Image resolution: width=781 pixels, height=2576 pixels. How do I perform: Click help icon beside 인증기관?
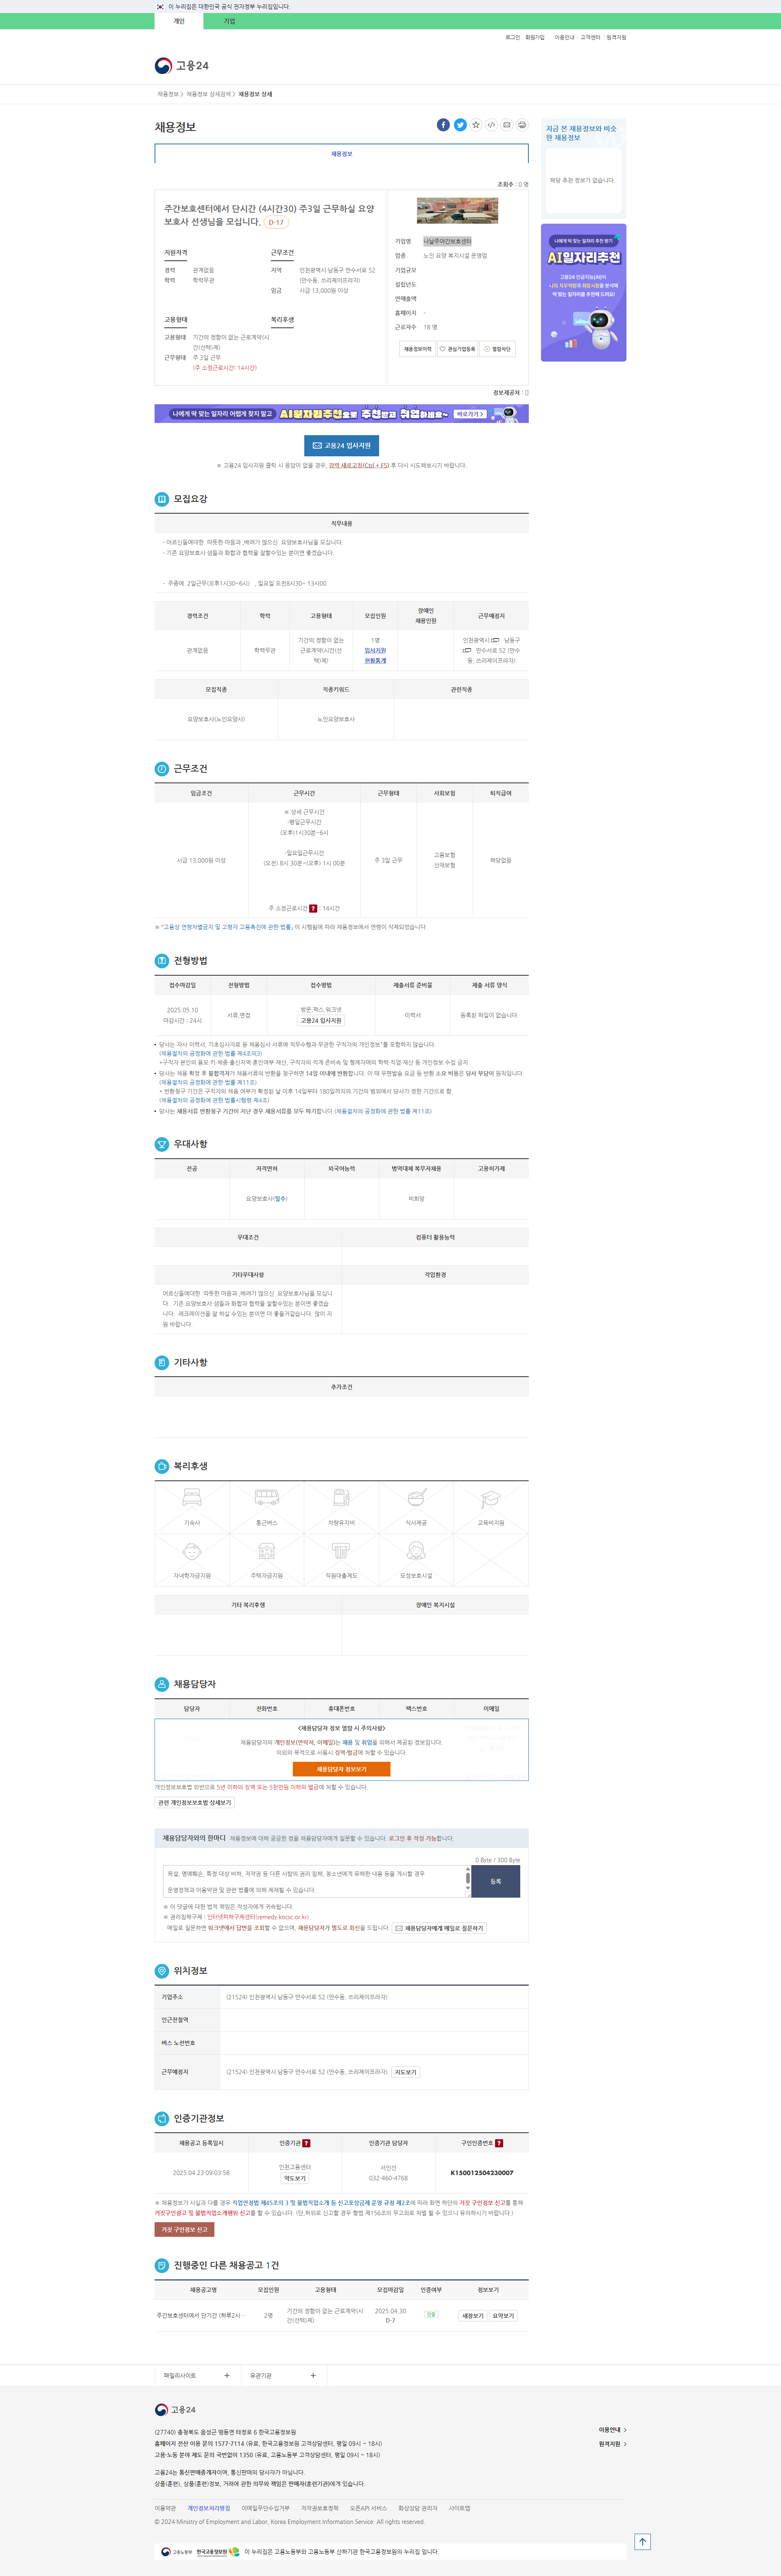click(306, 2143)
